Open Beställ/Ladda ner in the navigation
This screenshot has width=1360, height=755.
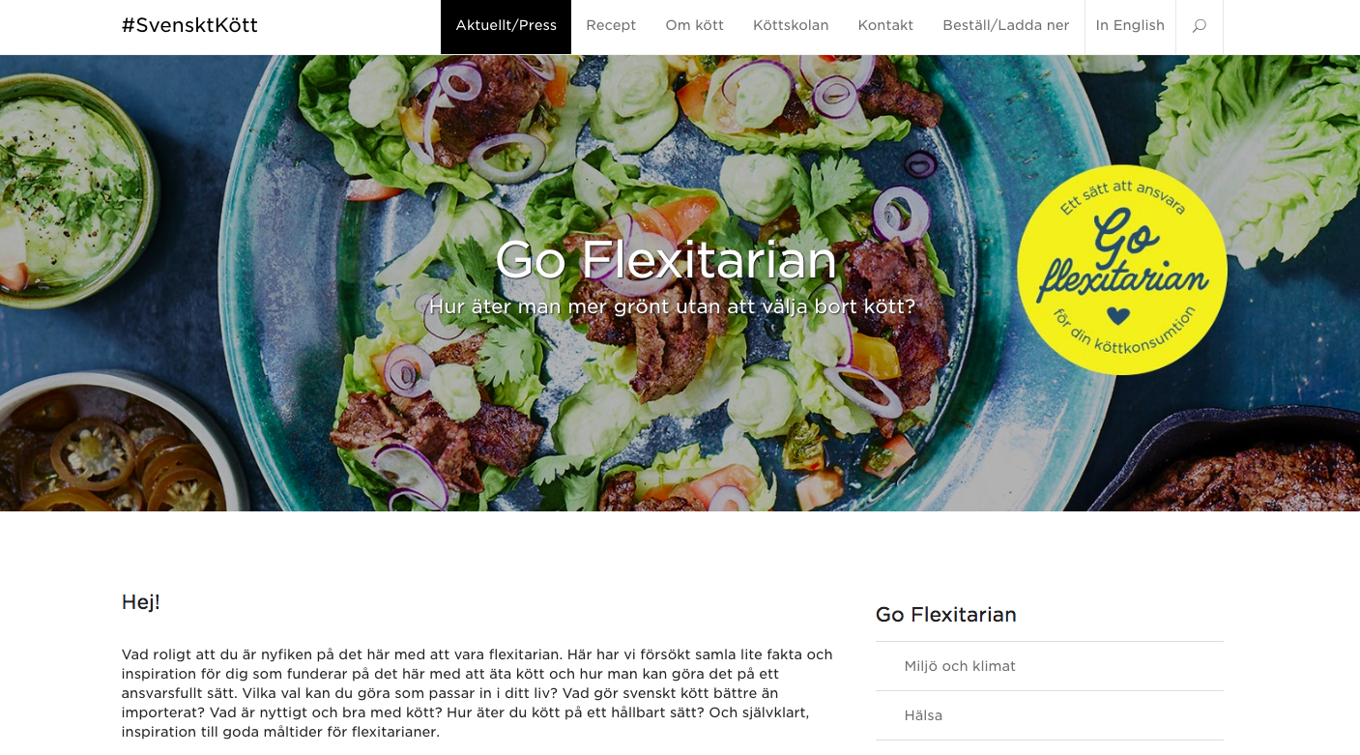[1006, 26]
